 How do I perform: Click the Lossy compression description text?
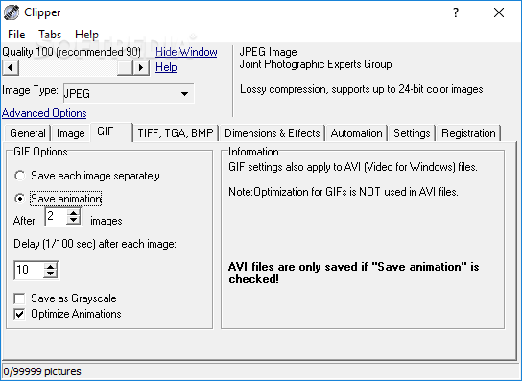[361, 89]
